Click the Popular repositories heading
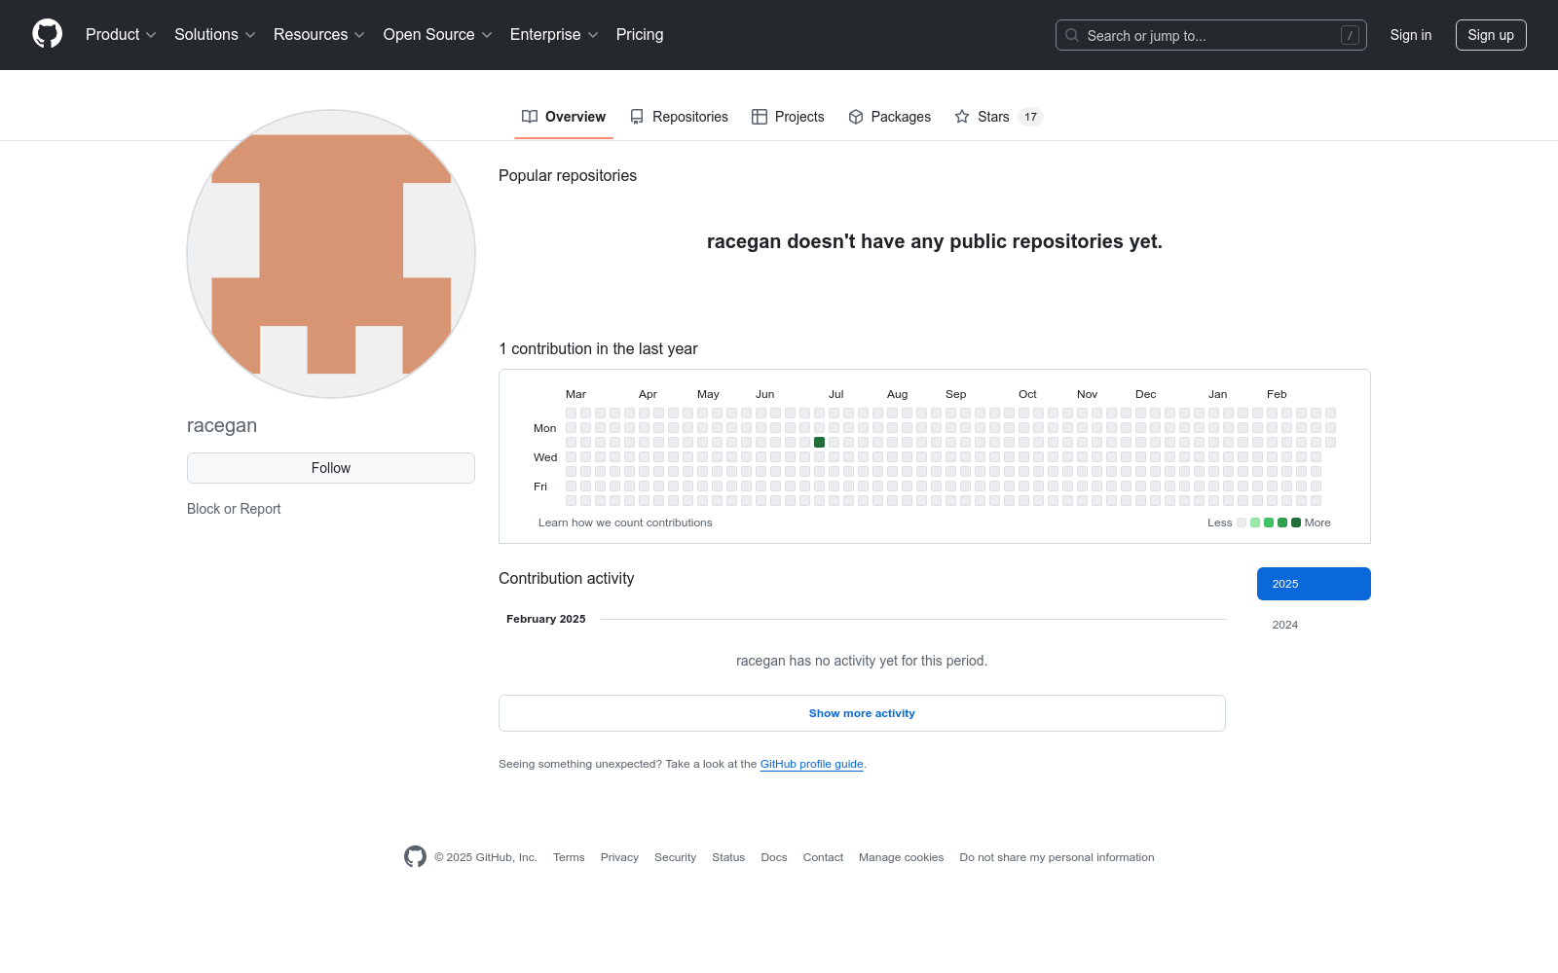Screen dimensions: 1558x973 pyautogui.click(x=568, y=175)
